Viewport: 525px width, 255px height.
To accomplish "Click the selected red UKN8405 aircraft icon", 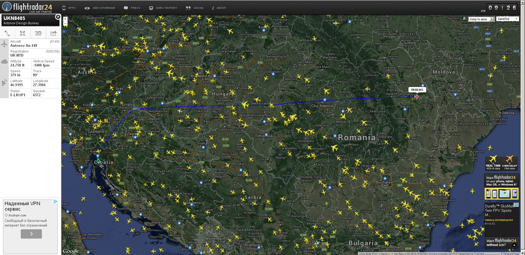I will click(x=416, y=97).
